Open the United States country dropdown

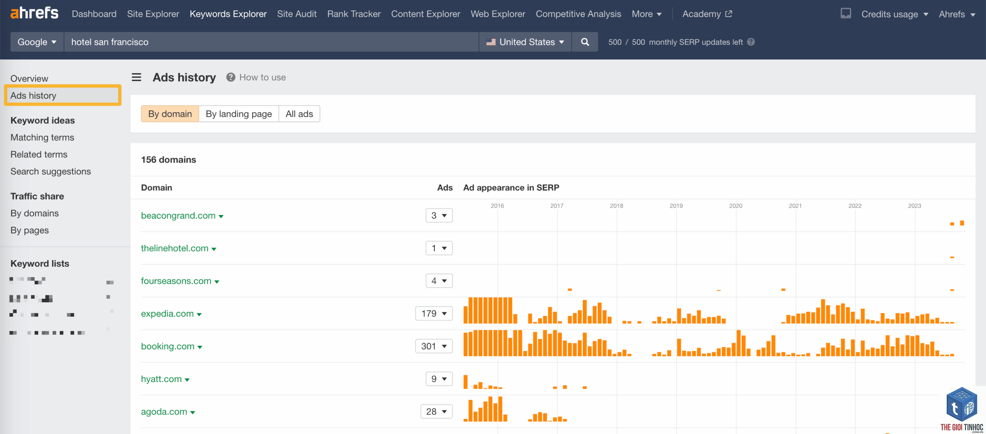525,42
